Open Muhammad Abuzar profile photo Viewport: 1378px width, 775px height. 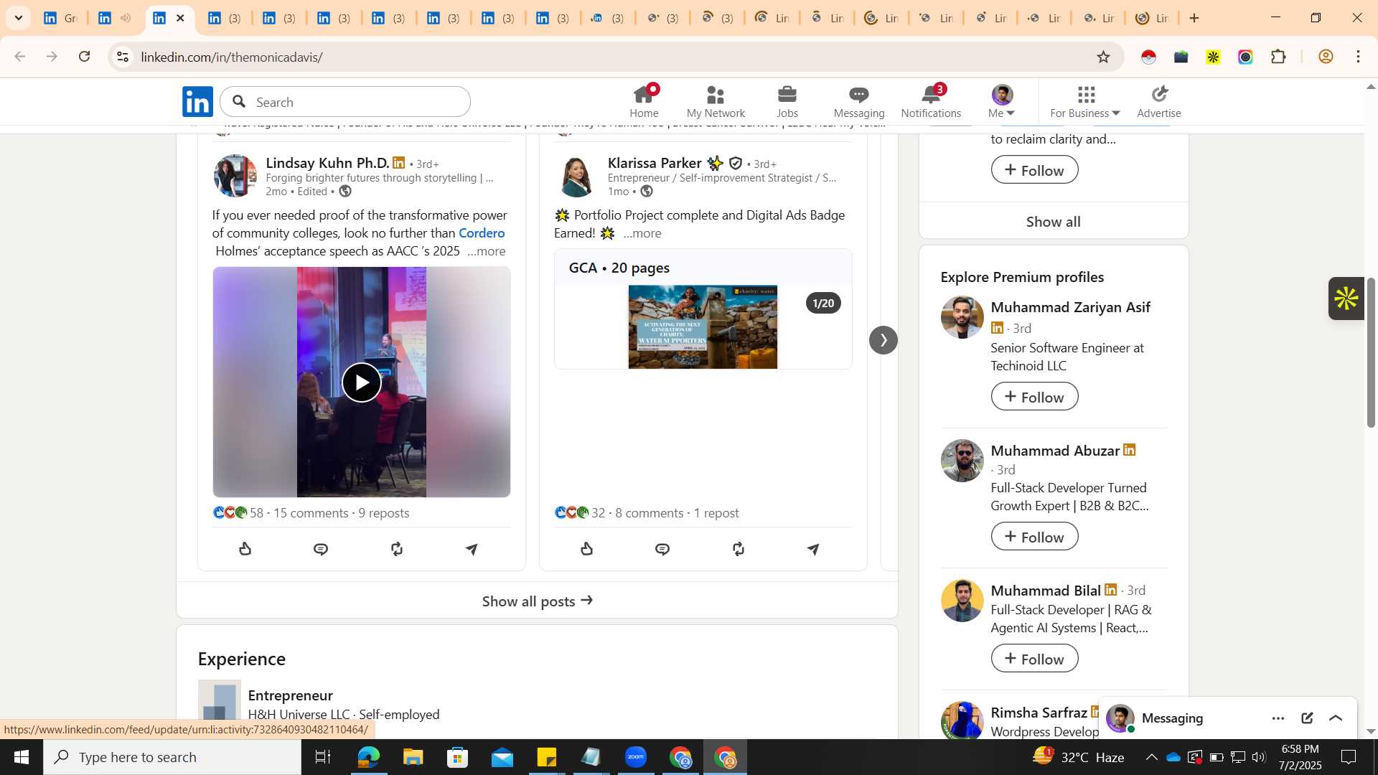(x=962, y=461)
